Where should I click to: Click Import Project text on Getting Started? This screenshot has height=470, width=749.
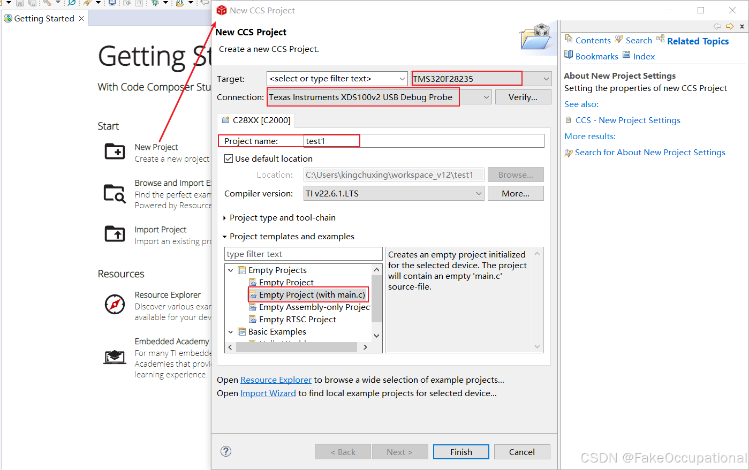pyautogui.click(x=161, y=230)
